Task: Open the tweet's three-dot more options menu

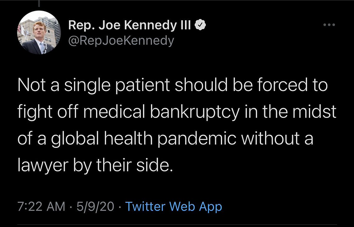Action: 329,25
